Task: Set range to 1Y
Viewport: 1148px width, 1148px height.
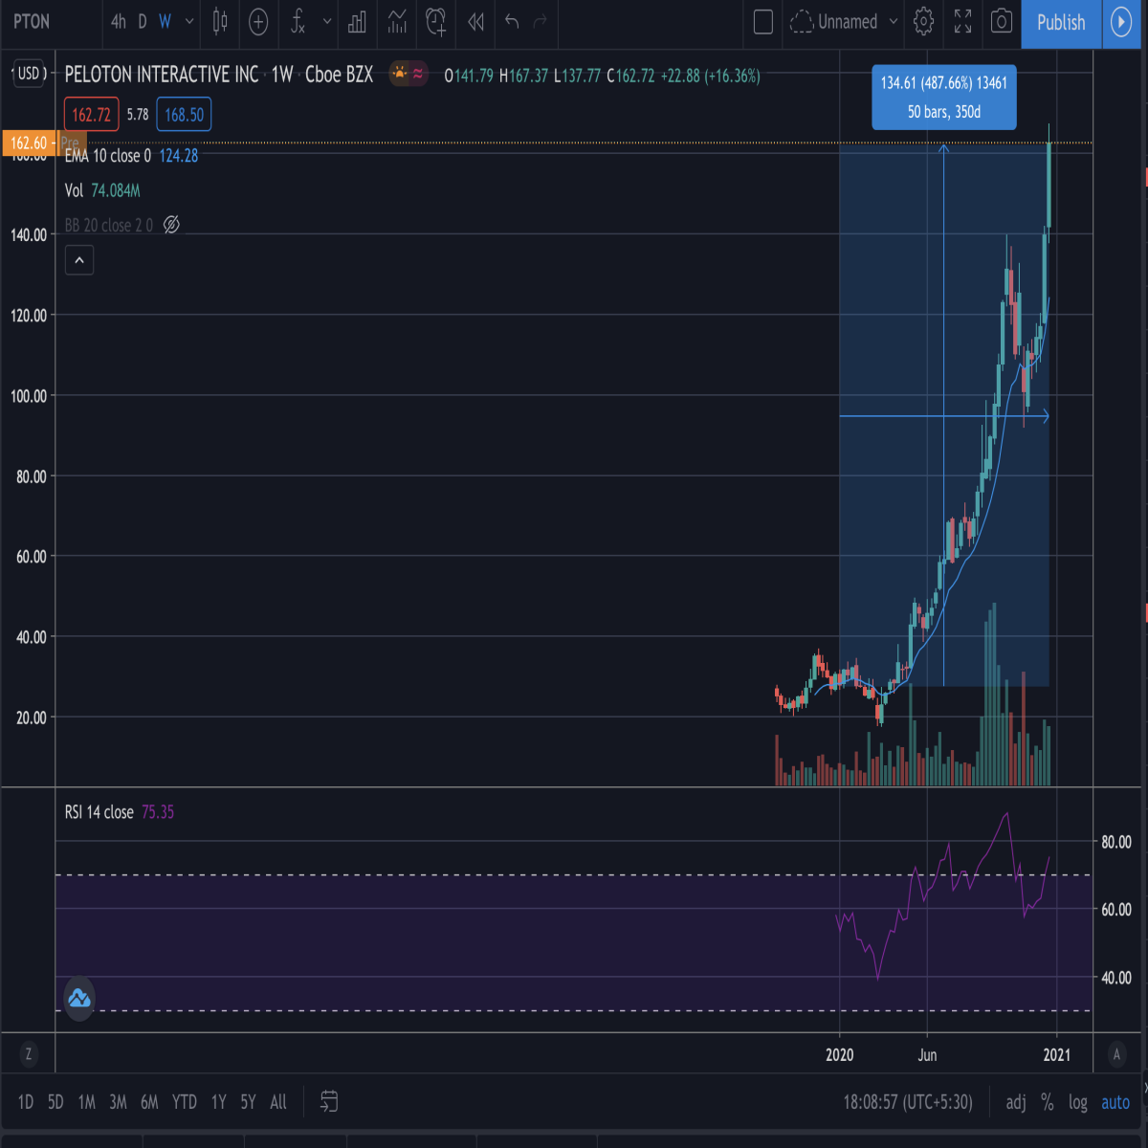Action: (x=219, y=1102)
